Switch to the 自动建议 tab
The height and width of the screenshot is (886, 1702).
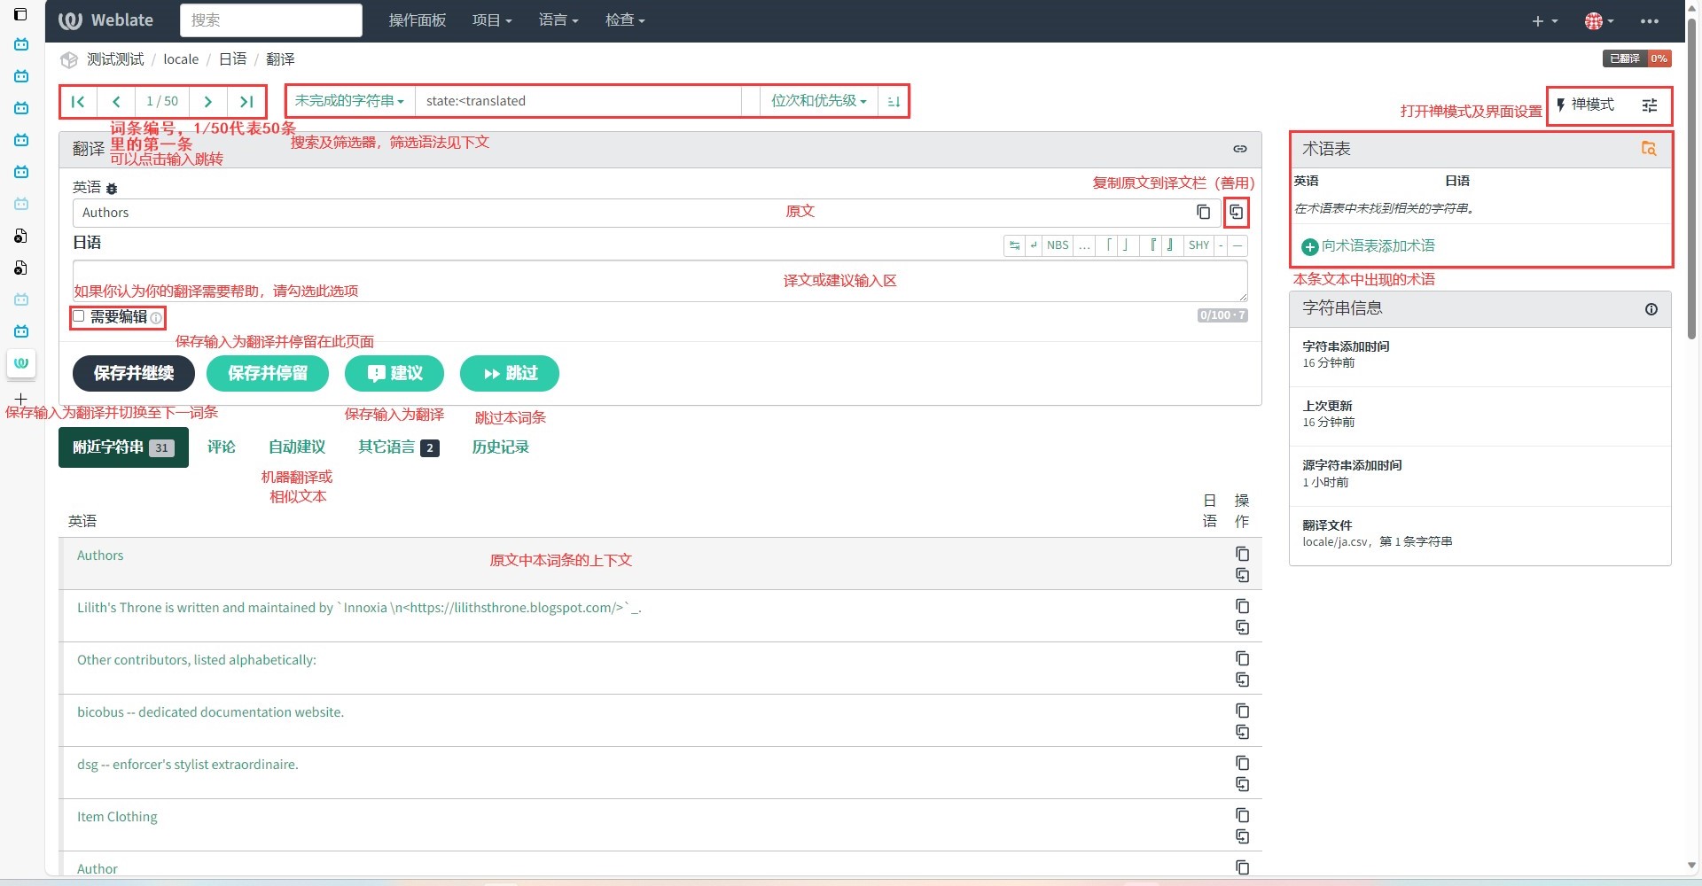[x=297, y=447]
